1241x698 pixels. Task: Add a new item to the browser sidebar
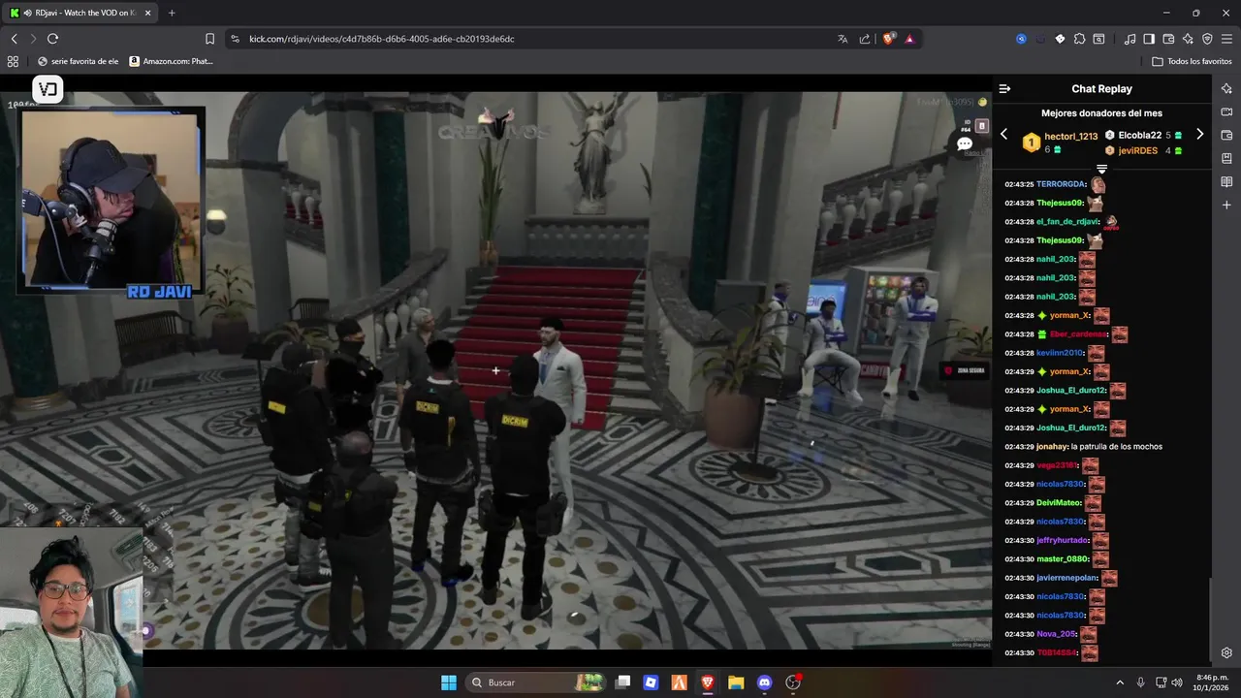(1226, 205)
